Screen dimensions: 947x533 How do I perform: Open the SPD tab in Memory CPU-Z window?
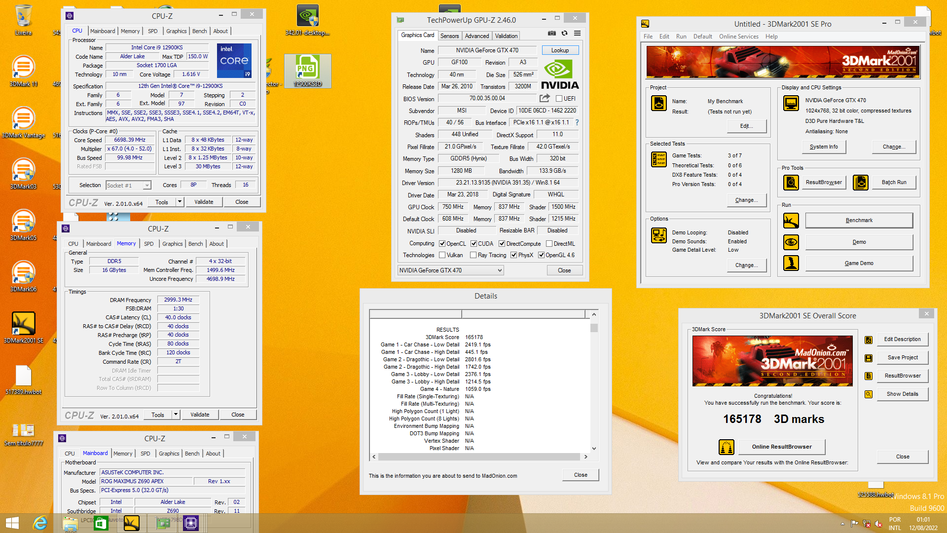[x=148, y=244]
